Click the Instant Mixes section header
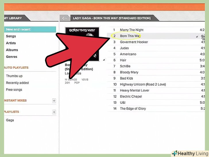The height and width of the screenshot is (157, 209). (x=15, y=100)
